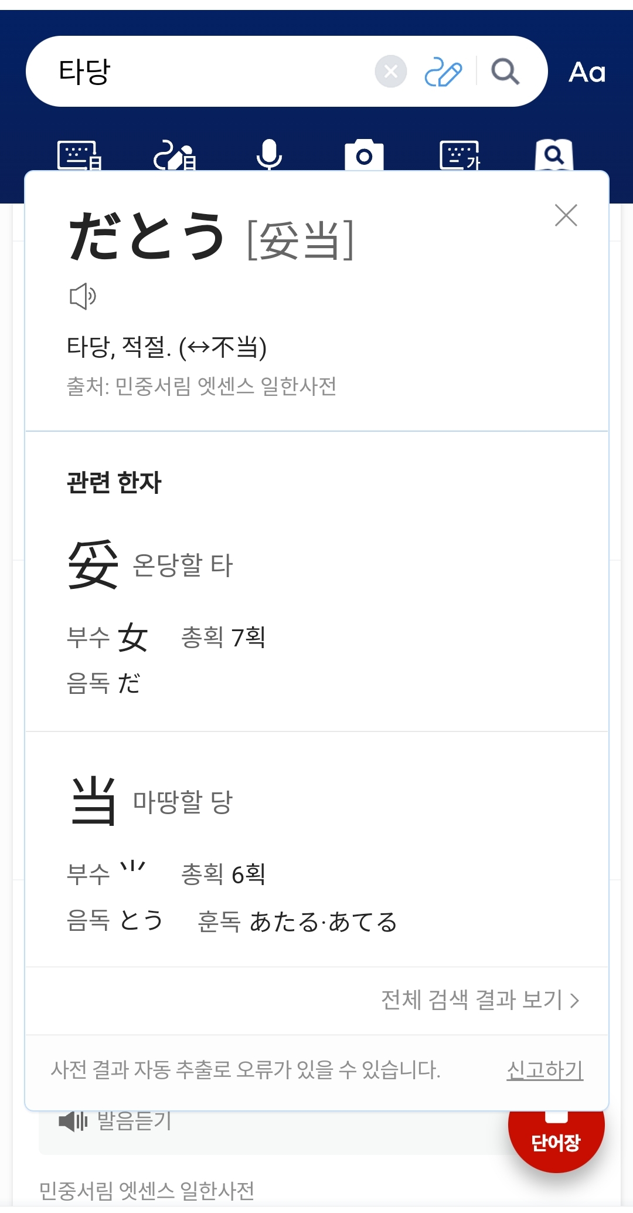This screenshot has width=633, height=1213.
Task: Select the Japanese handwriting input icon
Action: coord(174,156)
